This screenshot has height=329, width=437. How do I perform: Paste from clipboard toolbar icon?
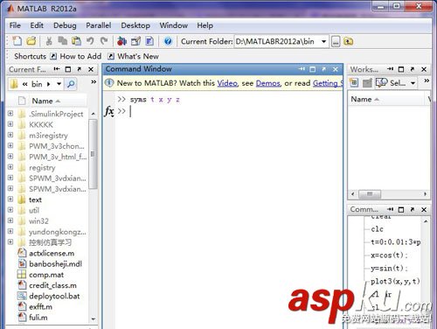pyautogui.click(x=76, y=41)
